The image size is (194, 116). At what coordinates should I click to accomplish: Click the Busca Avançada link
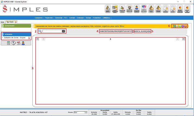click(x=142, y=31)
